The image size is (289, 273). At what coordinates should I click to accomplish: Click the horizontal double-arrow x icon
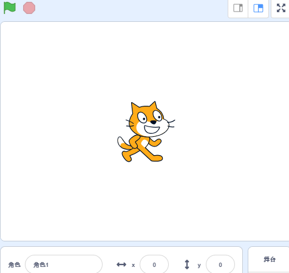tap(121, 264)
